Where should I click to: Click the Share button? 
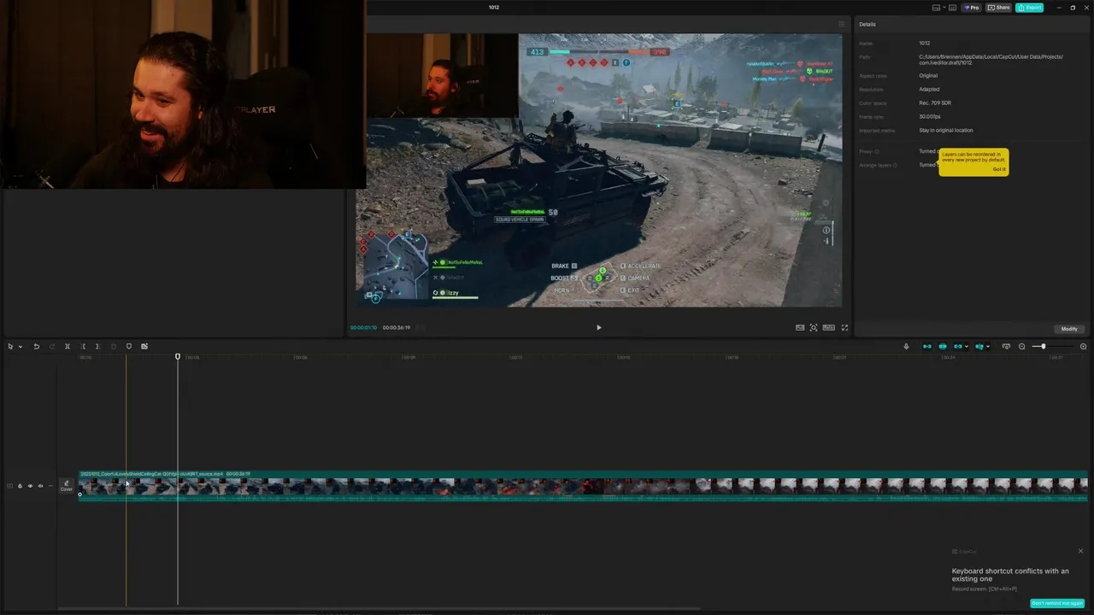[998, 8]
